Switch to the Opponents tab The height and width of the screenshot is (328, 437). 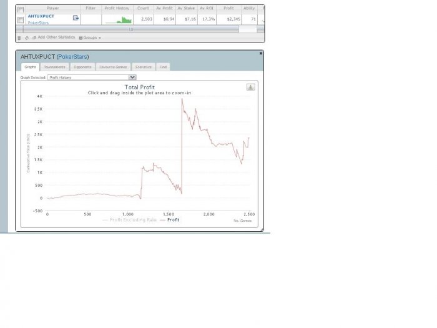click(x=82, y=67)
